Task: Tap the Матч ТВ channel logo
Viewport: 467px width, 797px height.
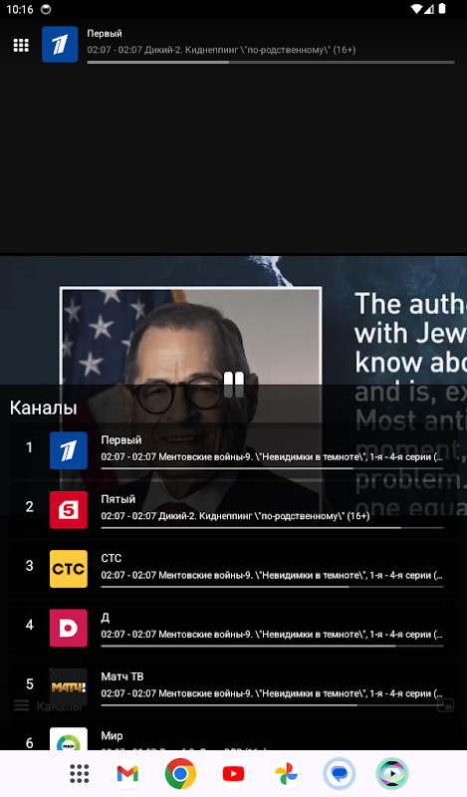Action: pyautogui.click(x=69, y=687)
